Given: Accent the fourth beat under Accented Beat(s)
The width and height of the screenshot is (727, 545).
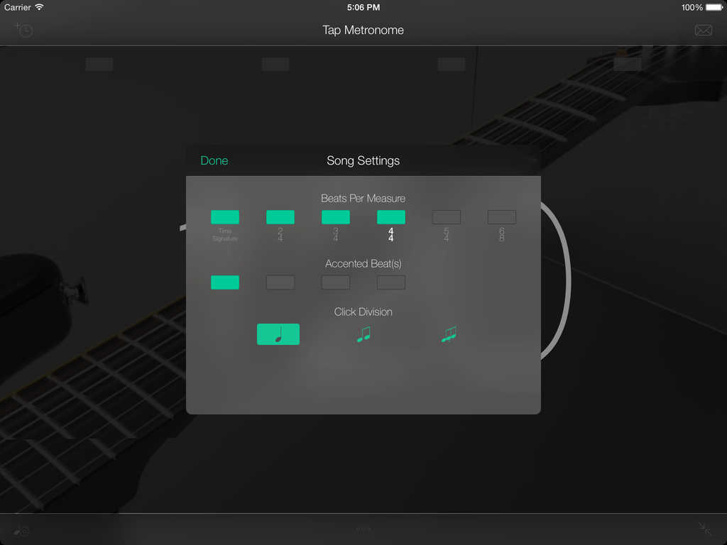Looking at the screenshot, I should tap(391, 282).
